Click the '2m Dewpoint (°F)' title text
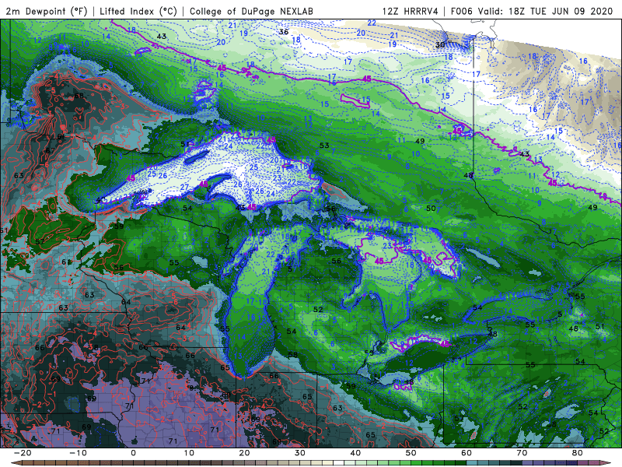Image resolution: width=622 pixels, height=467 pixels. 47,11
